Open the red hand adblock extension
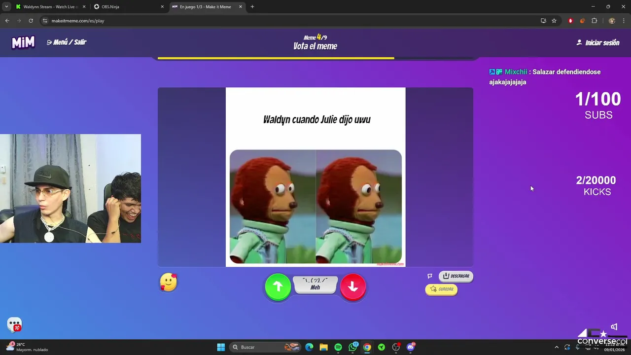Image resolution: width=631 pixels, height=355 pixels. [x=570, y=21]
